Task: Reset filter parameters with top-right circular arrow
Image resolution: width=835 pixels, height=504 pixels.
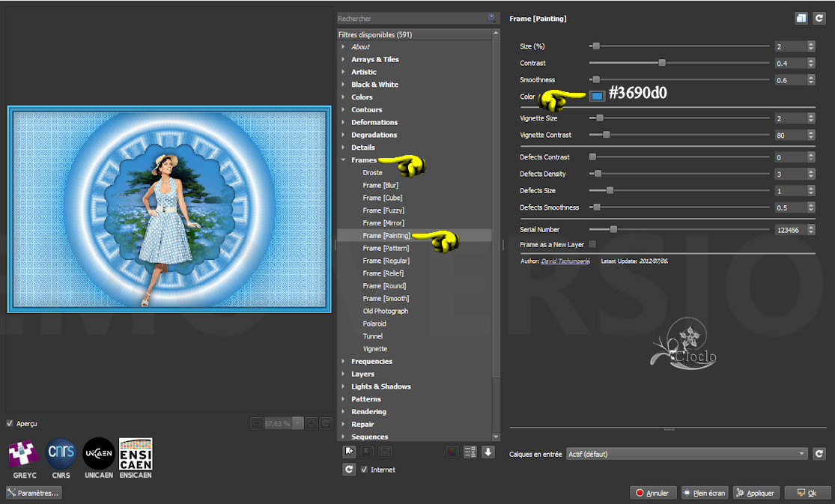Action: 819,19
